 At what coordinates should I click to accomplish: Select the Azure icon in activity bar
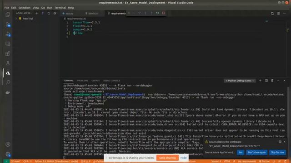[8, 73]
